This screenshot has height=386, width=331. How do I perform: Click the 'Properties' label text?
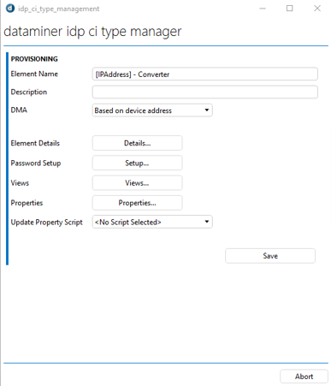coord(27,203)
